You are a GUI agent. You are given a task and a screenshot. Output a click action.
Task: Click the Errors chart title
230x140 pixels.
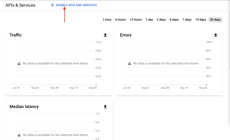pyautogui.click(x=126, y=35)
